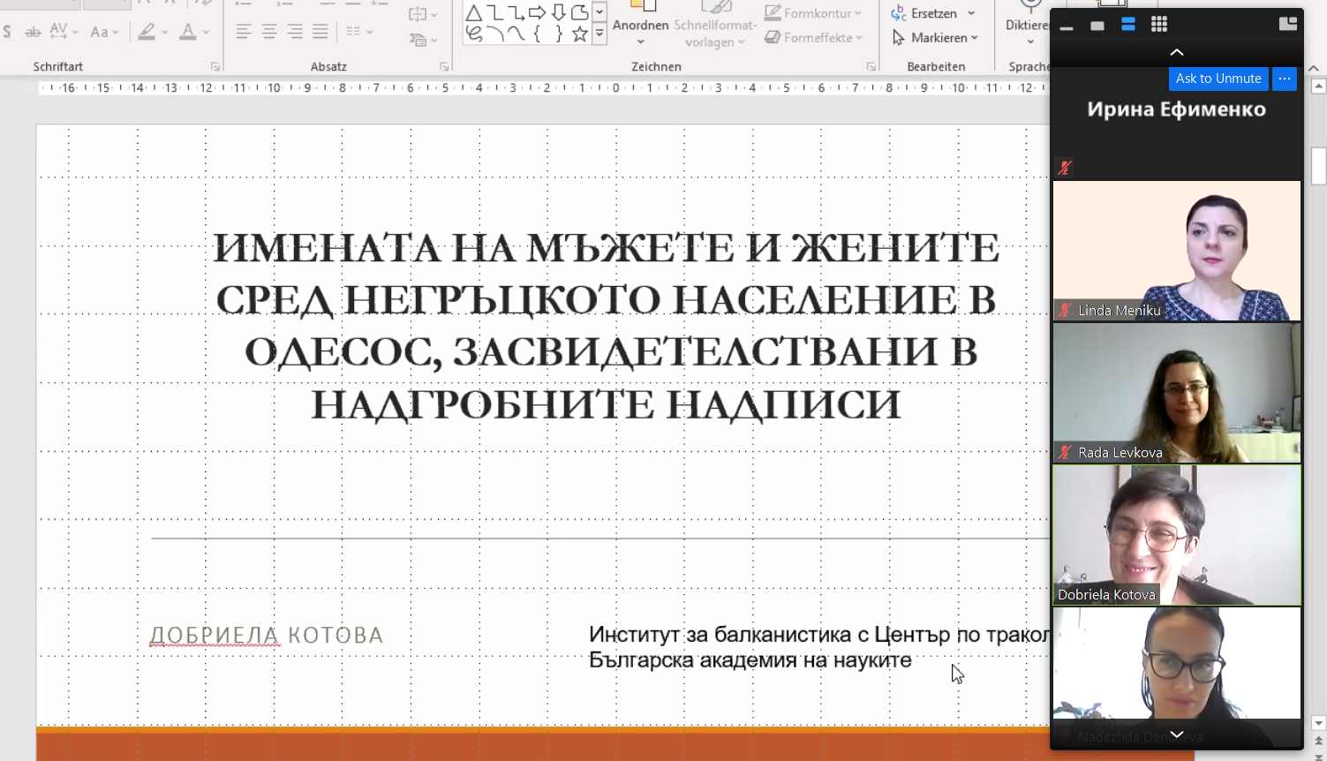
Task: Open the Schriftart dialog launcher
Action: [215, 67]
